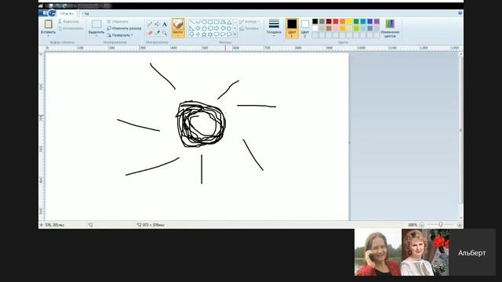502x282 pixels.
Task: Select the Magnifier tool
Action: tap(165, 33)
